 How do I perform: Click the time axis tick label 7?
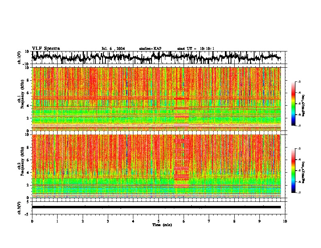(x=209, y=221)
